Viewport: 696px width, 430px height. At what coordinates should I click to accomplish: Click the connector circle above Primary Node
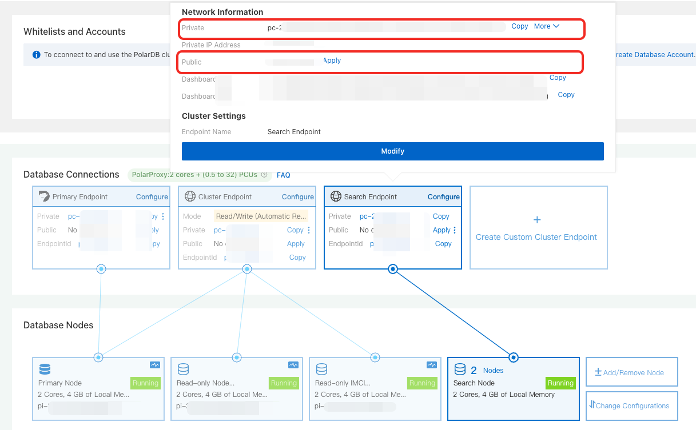point(98,357)
